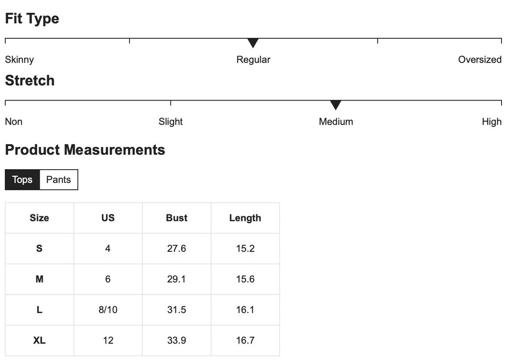The image size is (510, 363).
Task: Click the 29.1 bust value for M
Action: coord(177,279)
